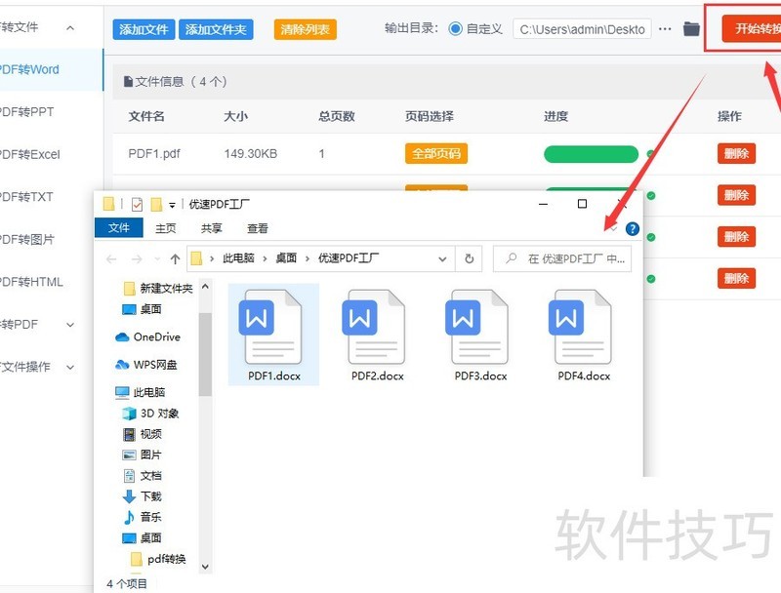781x593 pixels.
Task: Open recent locations dropdown in Explorer
Action: pos(157,258)
